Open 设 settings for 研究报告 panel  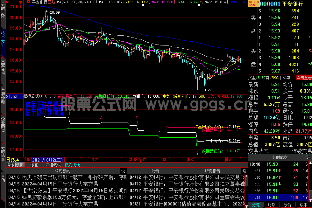coord(245,171)
